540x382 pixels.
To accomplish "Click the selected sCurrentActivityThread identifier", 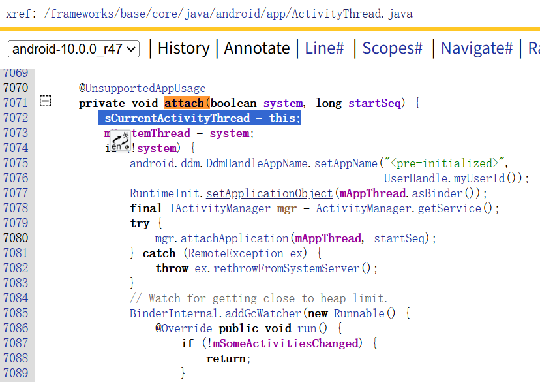I will [177, 118].
